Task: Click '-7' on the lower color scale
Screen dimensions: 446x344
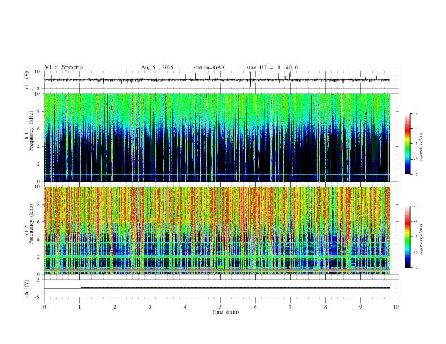Action: 415,268
